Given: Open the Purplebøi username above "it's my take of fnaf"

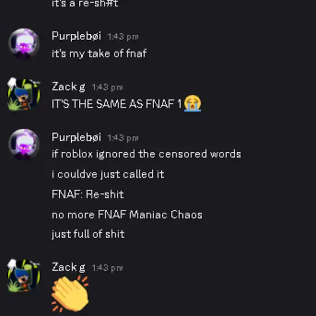Looking at the screenshot, I should (x=76, y=36).
